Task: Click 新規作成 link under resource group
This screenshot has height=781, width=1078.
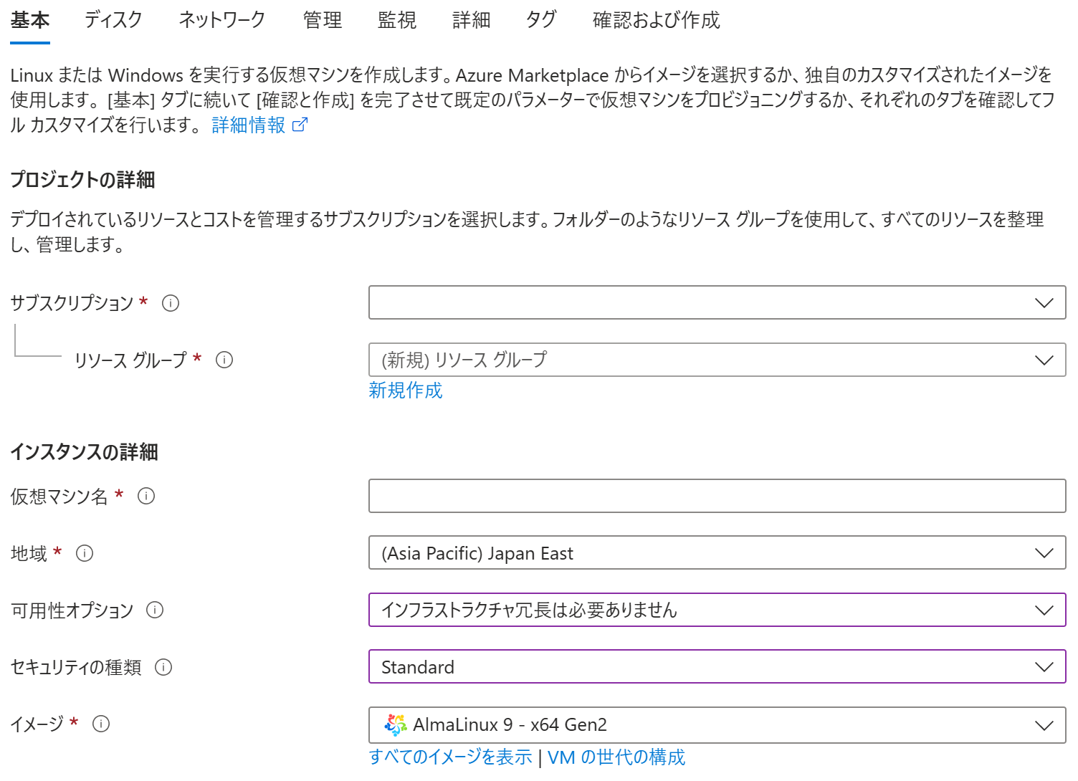Action: coord(406,390)
